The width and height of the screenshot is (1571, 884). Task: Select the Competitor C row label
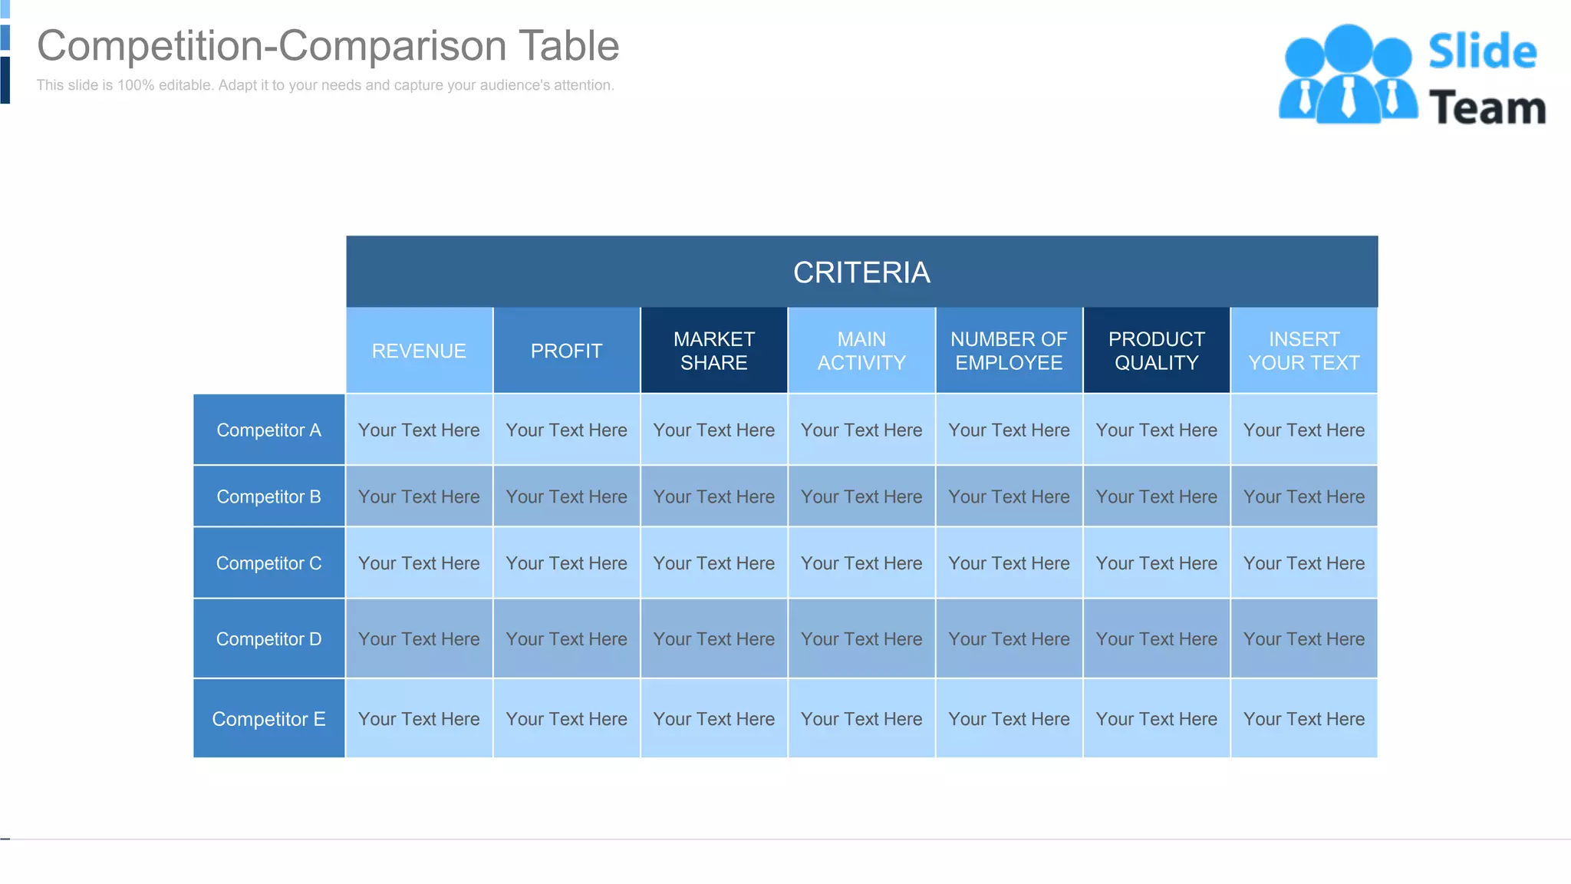pos(268,563)
